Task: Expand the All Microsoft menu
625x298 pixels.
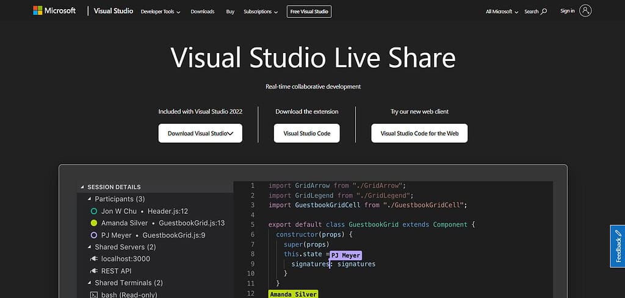Action: click(x=502, y=12)
